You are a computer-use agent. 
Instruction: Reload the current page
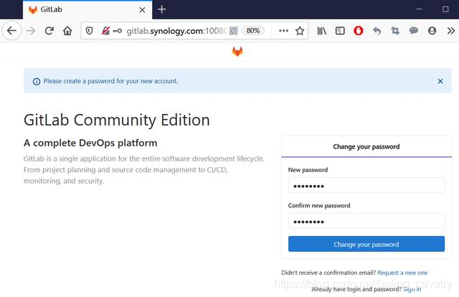(x=49, y=31)
